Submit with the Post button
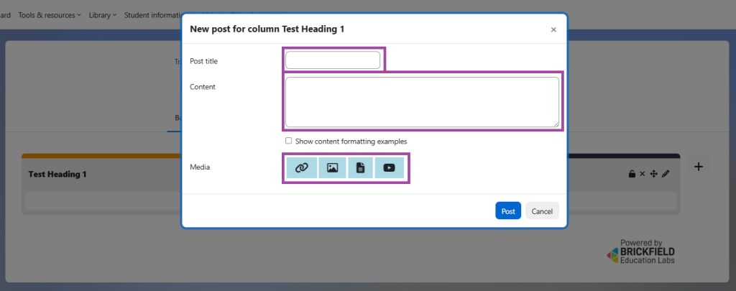Screen dimensions: 736x291 click(x=508, y=211)
